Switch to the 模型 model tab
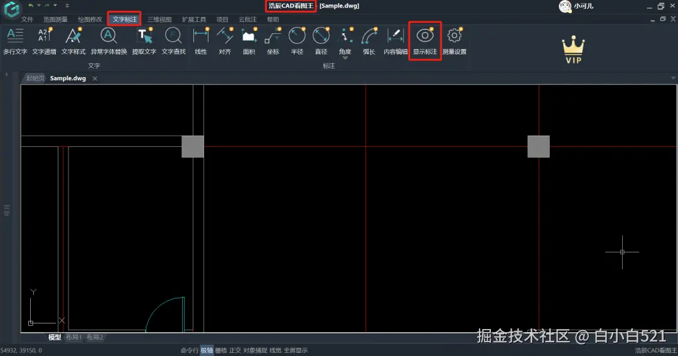This screenshot has height=356, width=678. (x=55, y=337)
